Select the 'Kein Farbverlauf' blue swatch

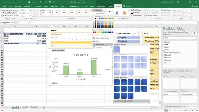click(117, 49)
